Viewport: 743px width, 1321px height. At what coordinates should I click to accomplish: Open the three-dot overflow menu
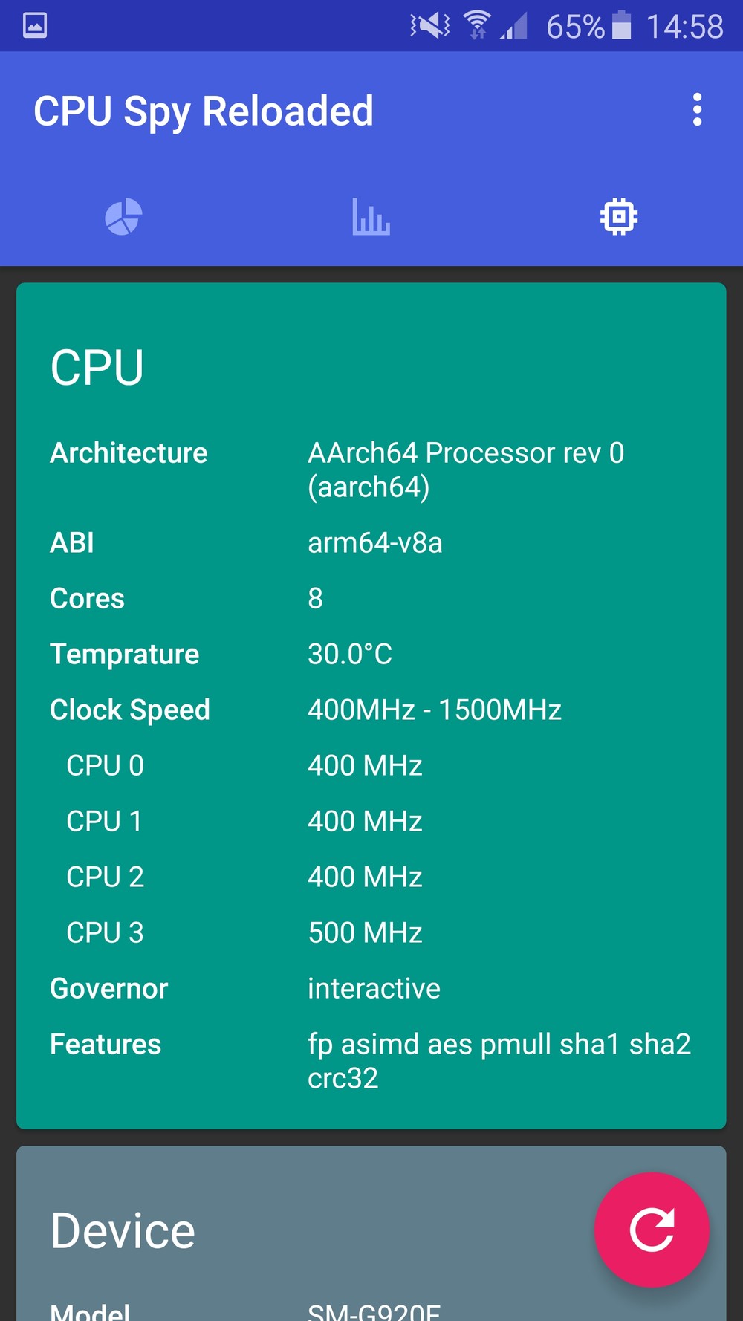pyautogui.click(x=697, y=110)
